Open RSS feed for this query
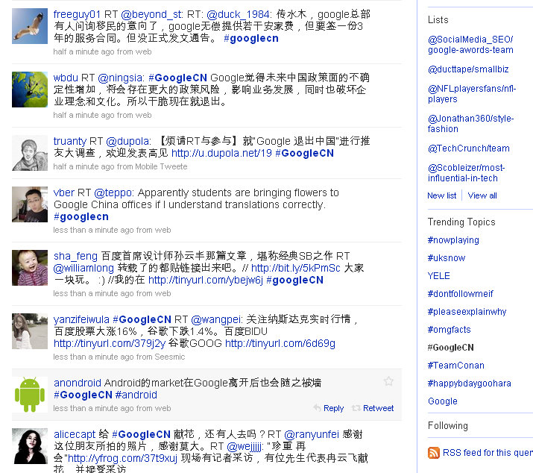This screenshot has width=533, height=473. (x=488, y=453)
